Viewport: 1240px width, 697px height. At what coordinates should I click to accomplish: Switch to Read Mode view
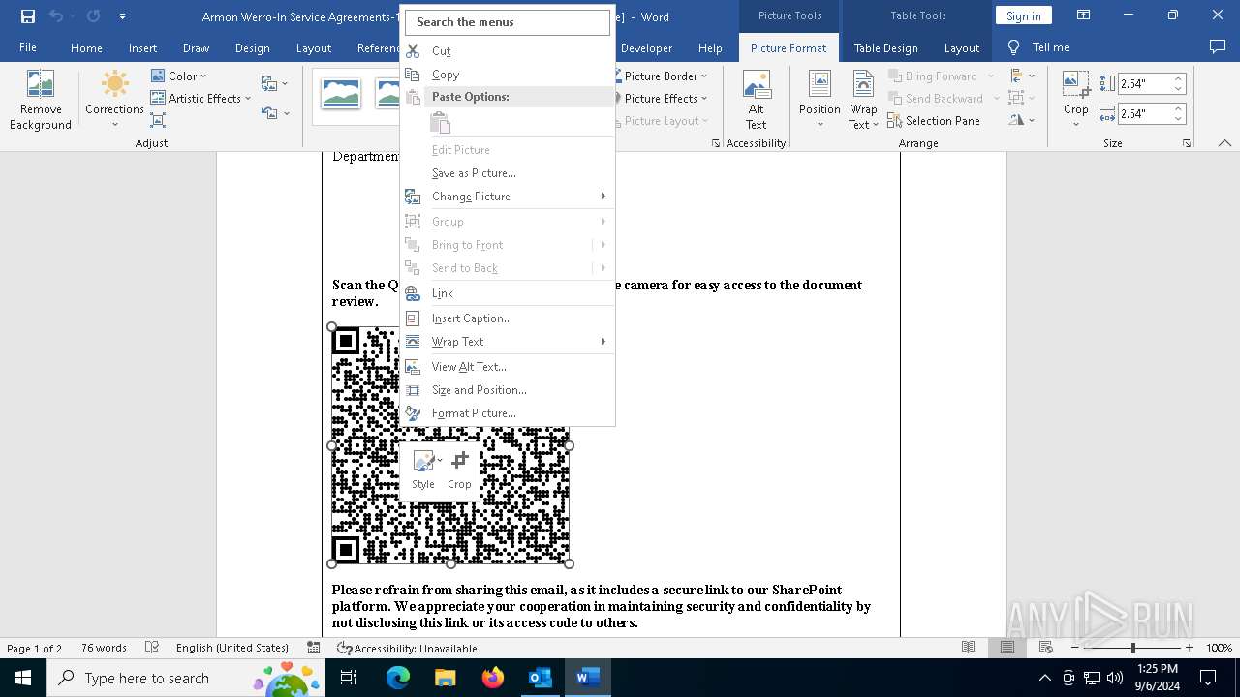(968, 648)
